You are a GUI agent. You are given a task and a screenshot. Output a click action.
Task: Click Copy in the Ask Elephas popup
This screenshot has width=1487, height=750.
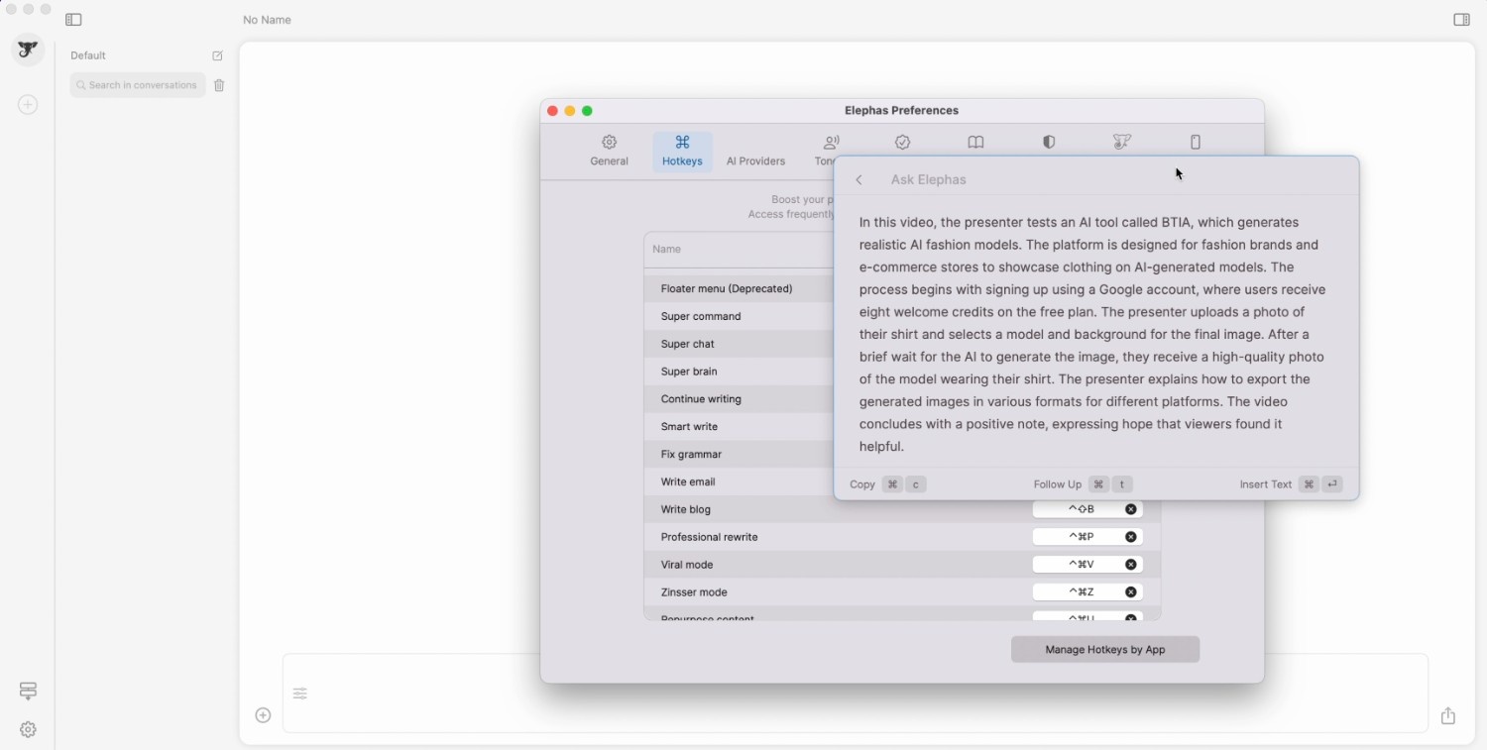point(862,484)
